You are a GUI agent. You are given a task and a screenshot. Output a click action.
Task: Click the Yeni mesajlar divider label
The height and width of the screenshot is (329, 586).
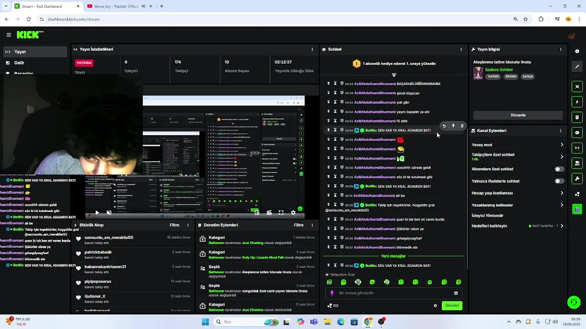tap(393, 256)
